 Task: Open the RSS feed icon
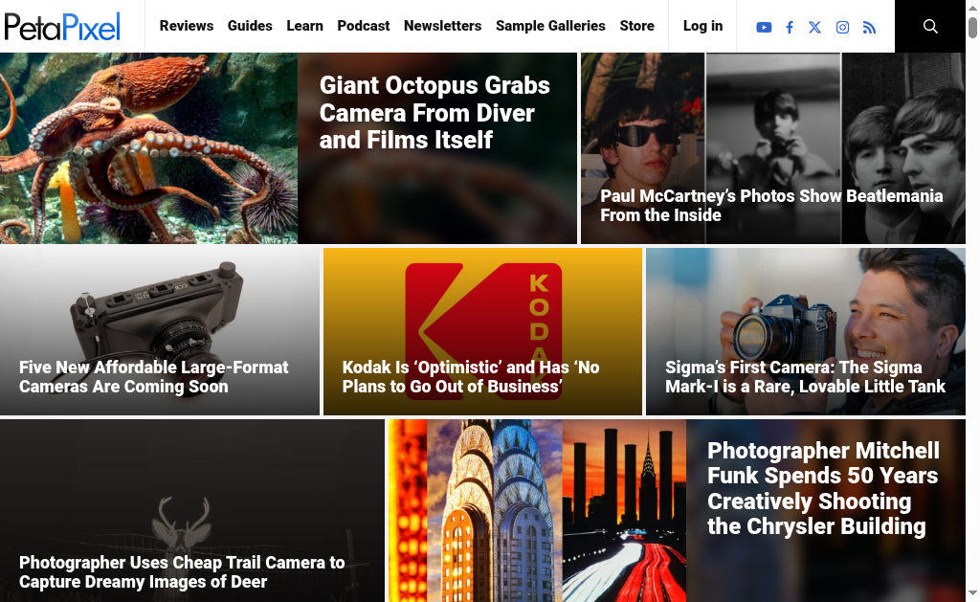point(869,27)
